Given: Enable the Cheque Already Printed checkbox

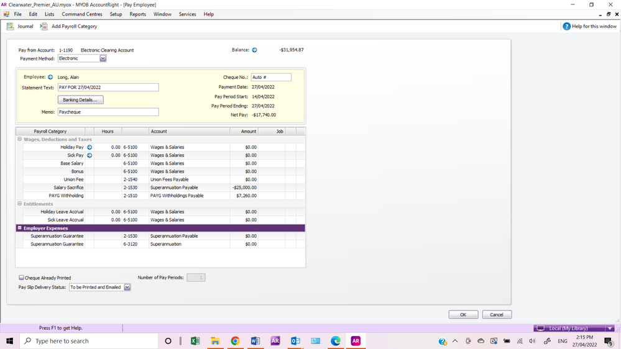Looking at the screenshot, I should [x=22, y=278].
